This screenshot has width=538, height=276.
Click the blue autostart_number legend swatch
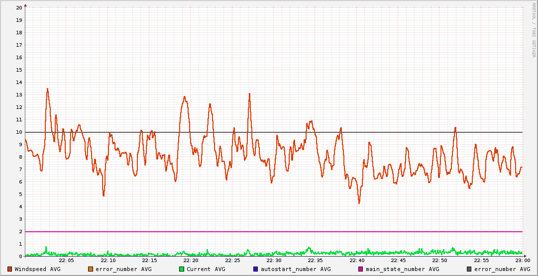click(255, 269)
